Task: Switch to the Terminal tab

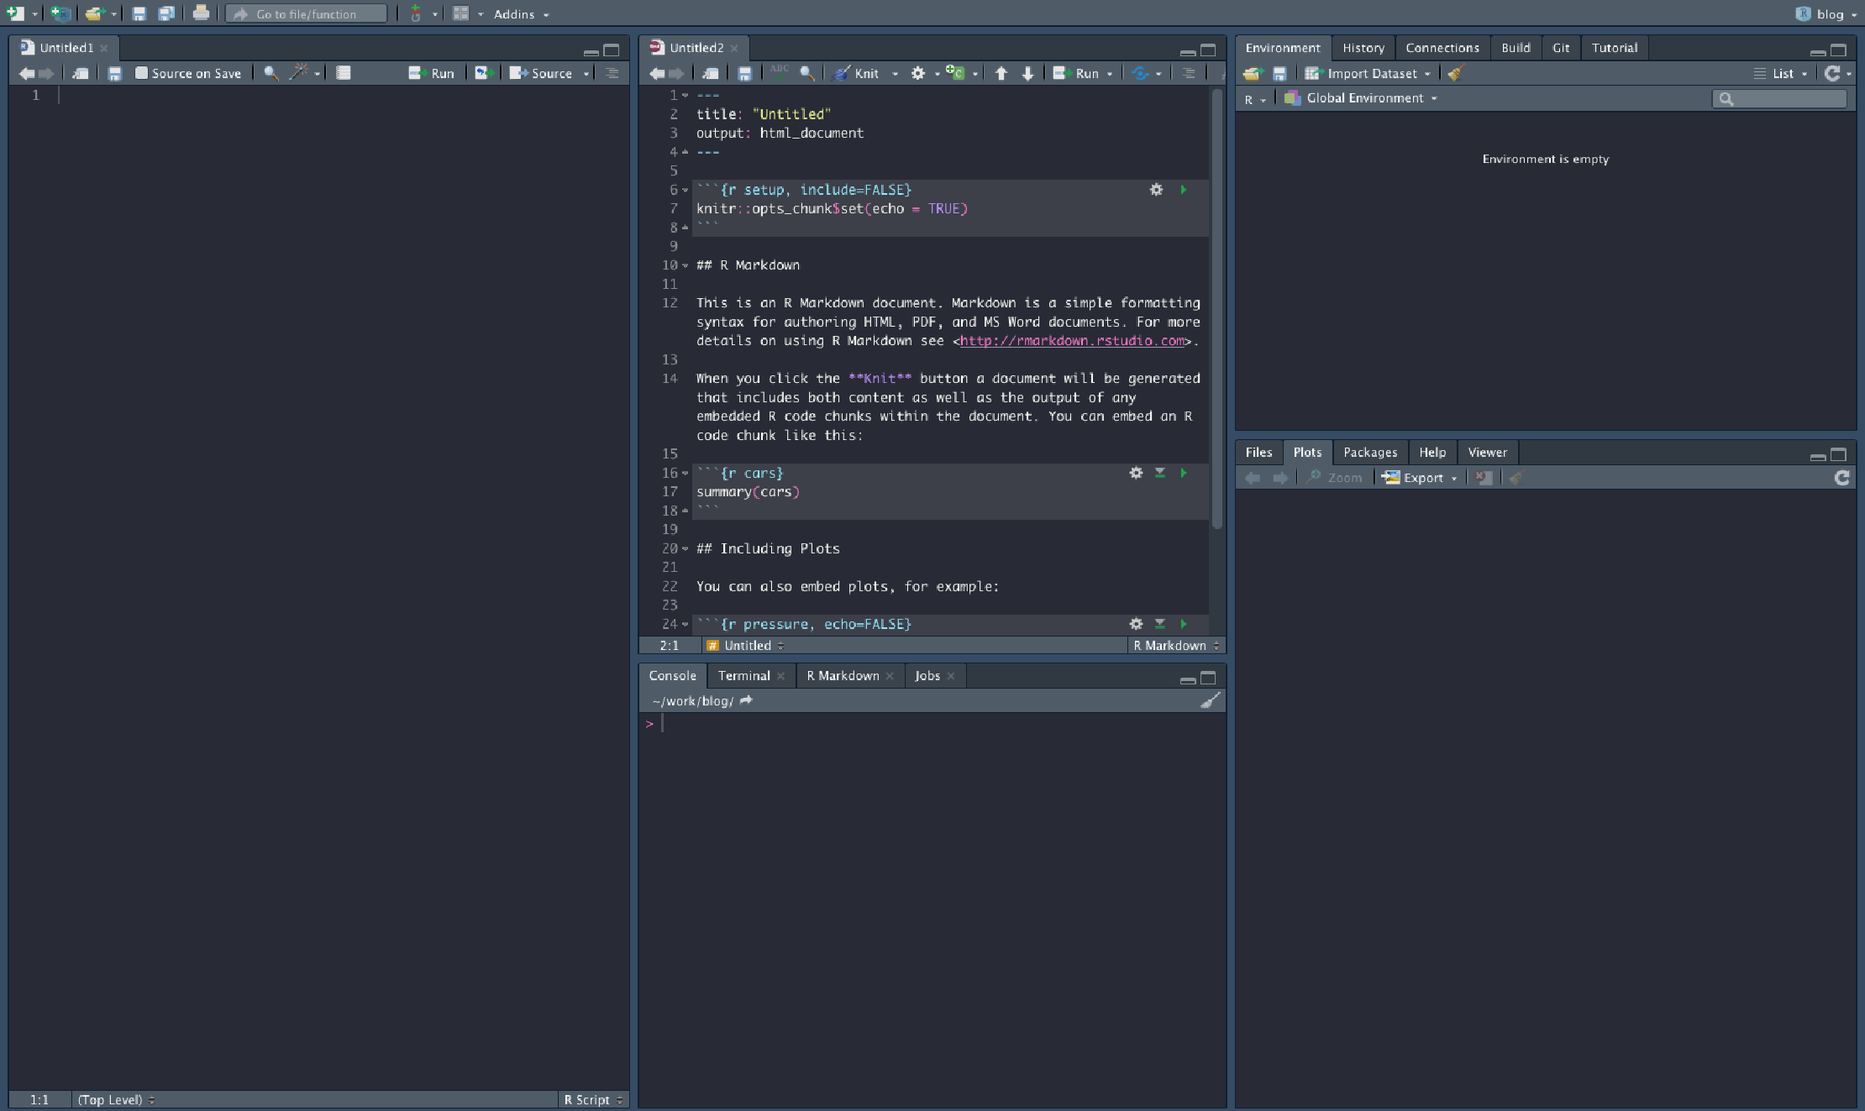Action: 743,675
